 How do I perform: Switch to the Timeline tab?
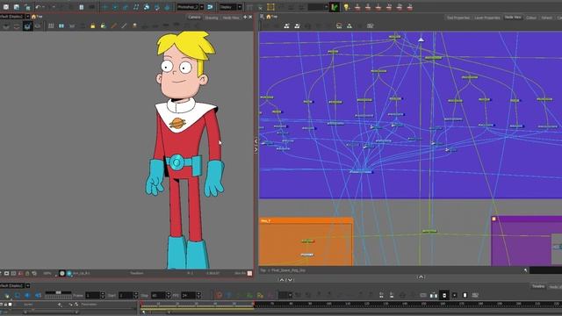[x=538, y=286]
